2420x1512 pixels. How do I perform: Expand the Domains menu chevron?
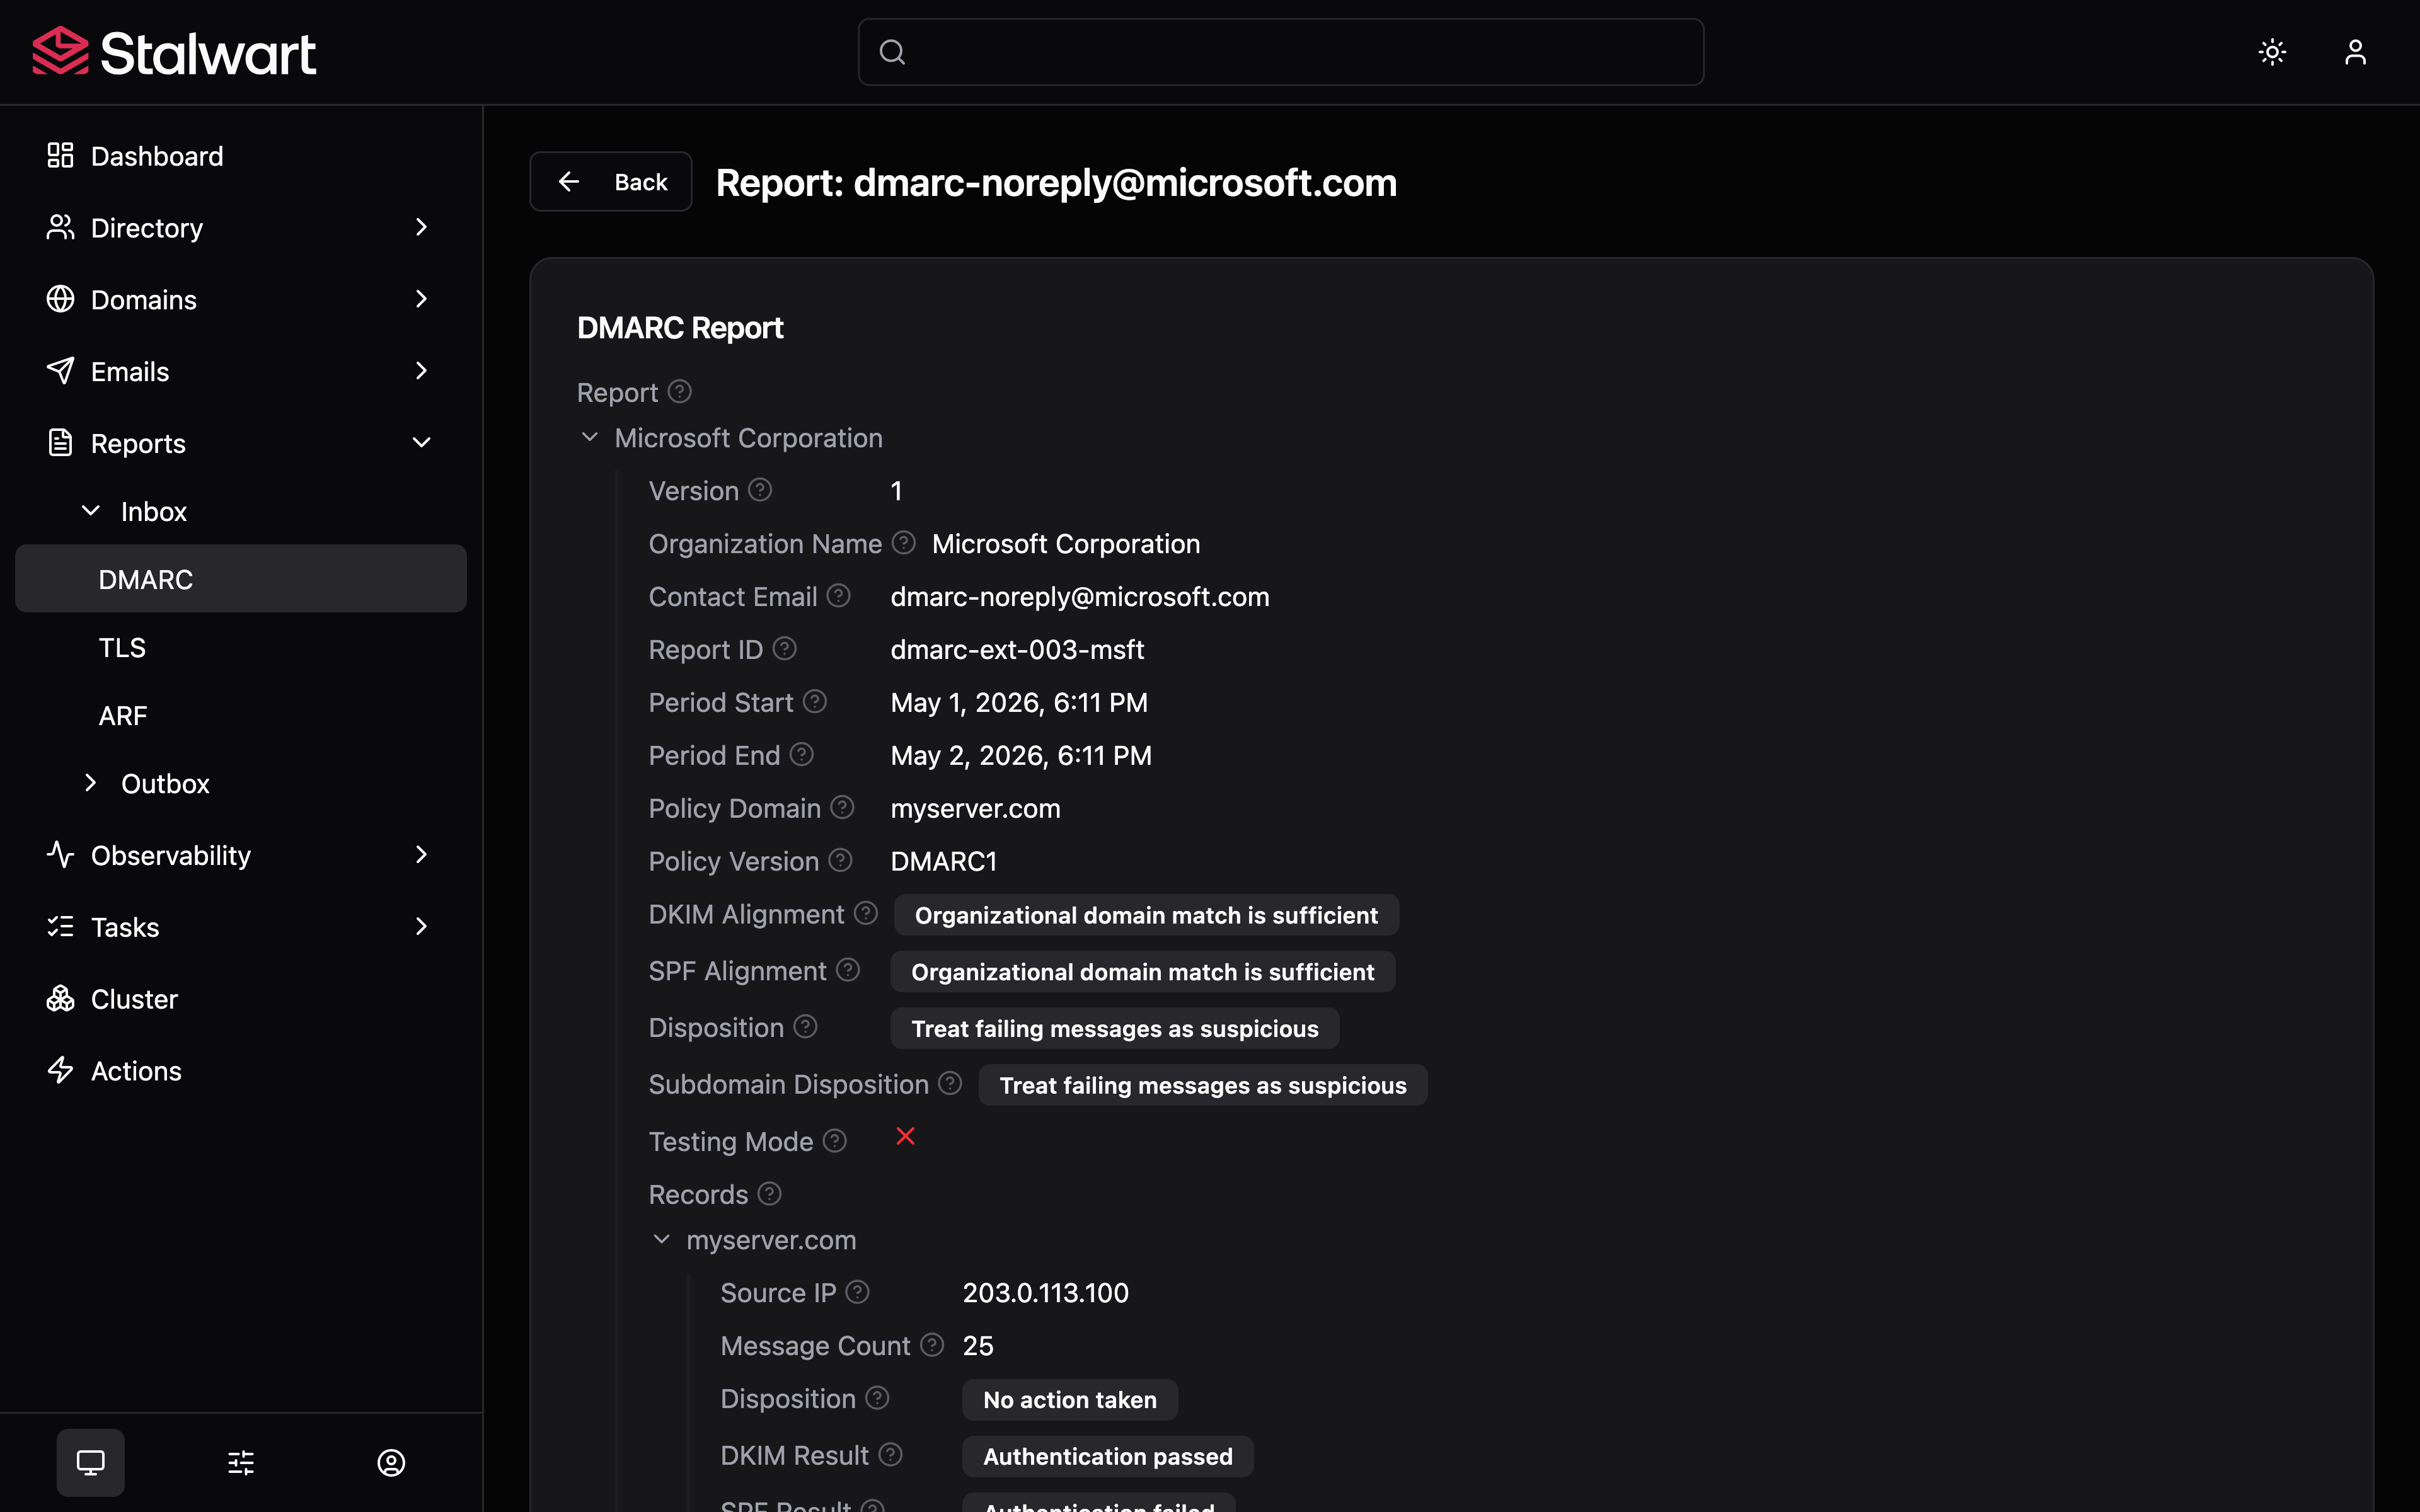(x=421, y=299)
